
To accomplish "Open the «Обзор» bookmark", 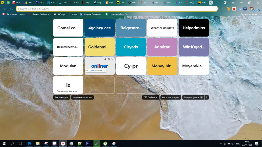I will [x=59, y=14].
